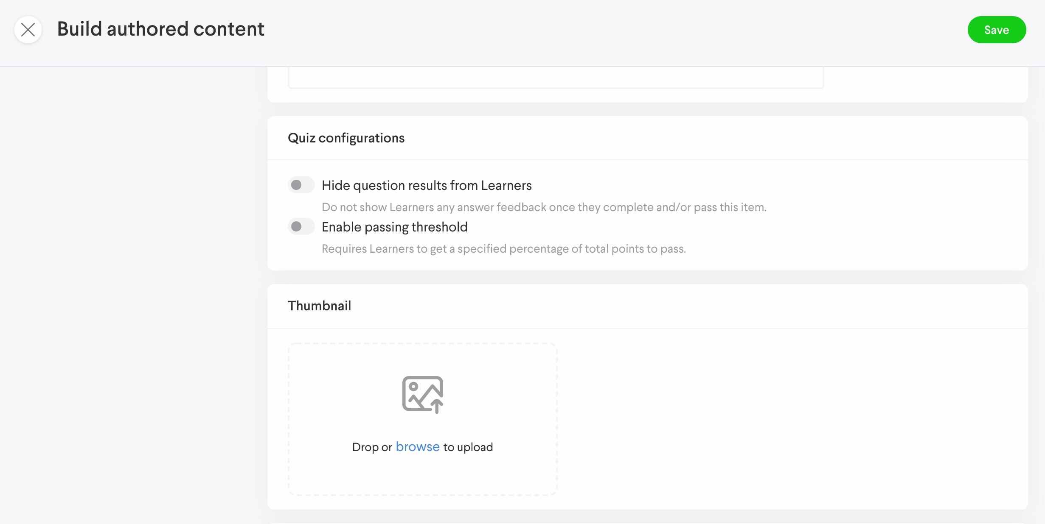Screen dimensions: 1045x524
Task: Click the "Build authored content" page title
Action: coord(160,29)
